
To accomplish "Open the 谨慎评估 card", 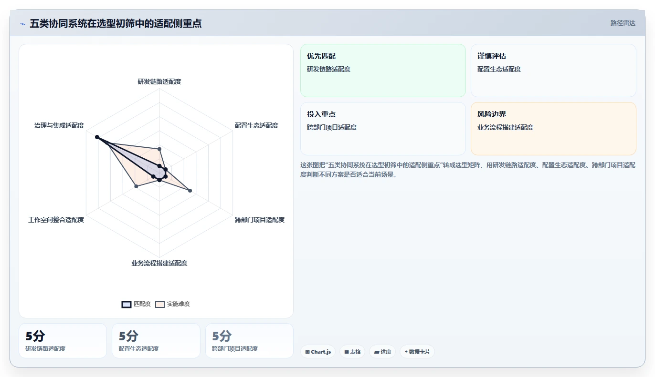I will click(553, 71).
